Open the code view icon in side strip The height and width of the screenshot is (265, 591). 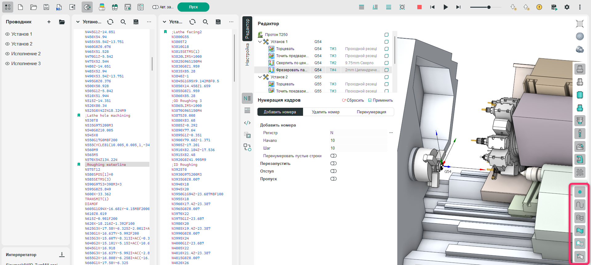(247, 123)
